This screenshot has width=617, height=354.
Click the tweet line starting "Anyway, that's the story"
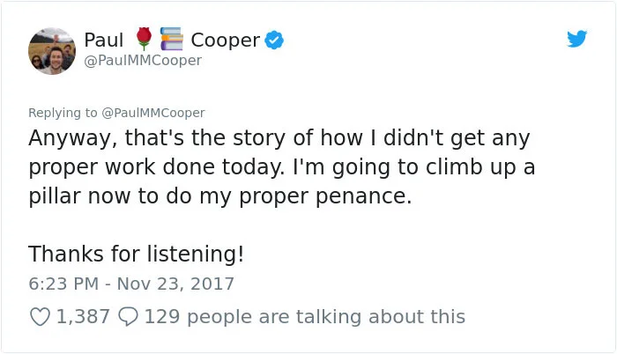pyautogui.click(x=279, y=138)
